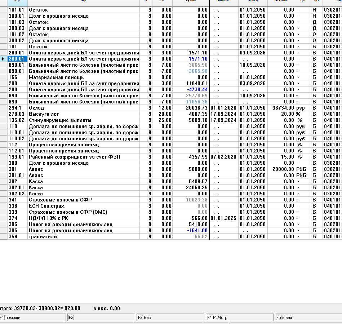The image size is (342, 324).
Task: Click the blue sum -1571.10
Action: coord(197,59)
